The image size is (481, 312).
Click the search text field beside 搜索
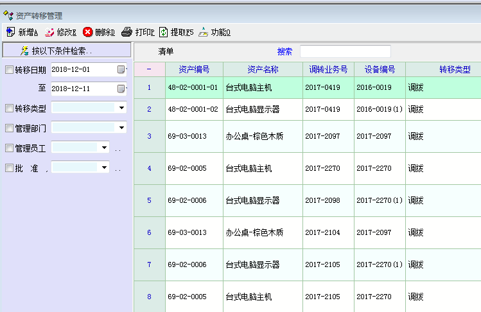[x=345, y=51]
